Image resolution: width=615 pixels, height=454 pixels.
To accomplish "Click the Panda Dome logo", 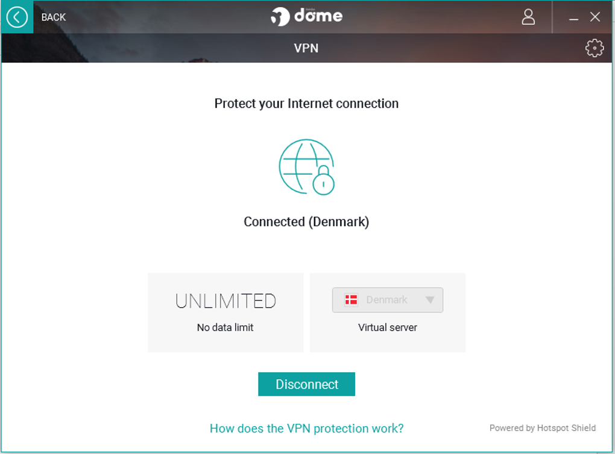I will [x=306, y=16].
